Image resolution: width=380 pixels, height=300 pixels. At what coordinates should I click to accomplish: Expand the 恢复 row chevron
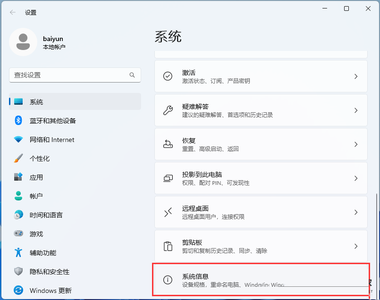click(356, 144)
